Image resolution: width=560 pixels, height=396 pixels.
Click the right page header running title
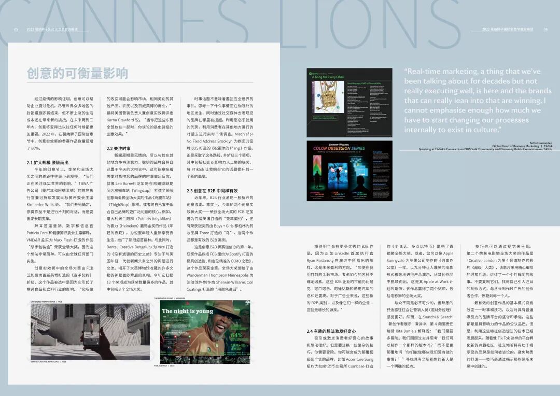point(508,29)
